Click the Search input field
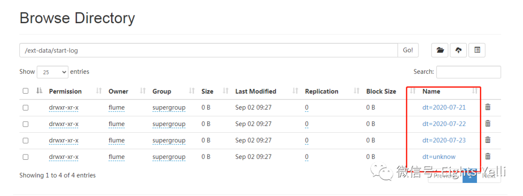Screen dimensions: 523x196 (x=468, y=72)
